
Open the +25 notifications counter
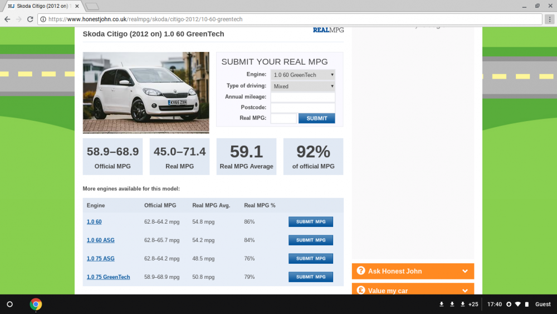473,304
